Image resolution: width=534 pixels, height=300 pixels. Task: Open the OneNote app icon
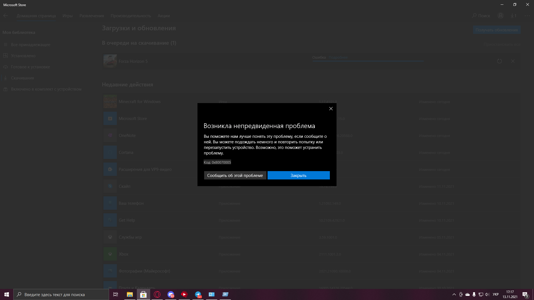point(110,136)
